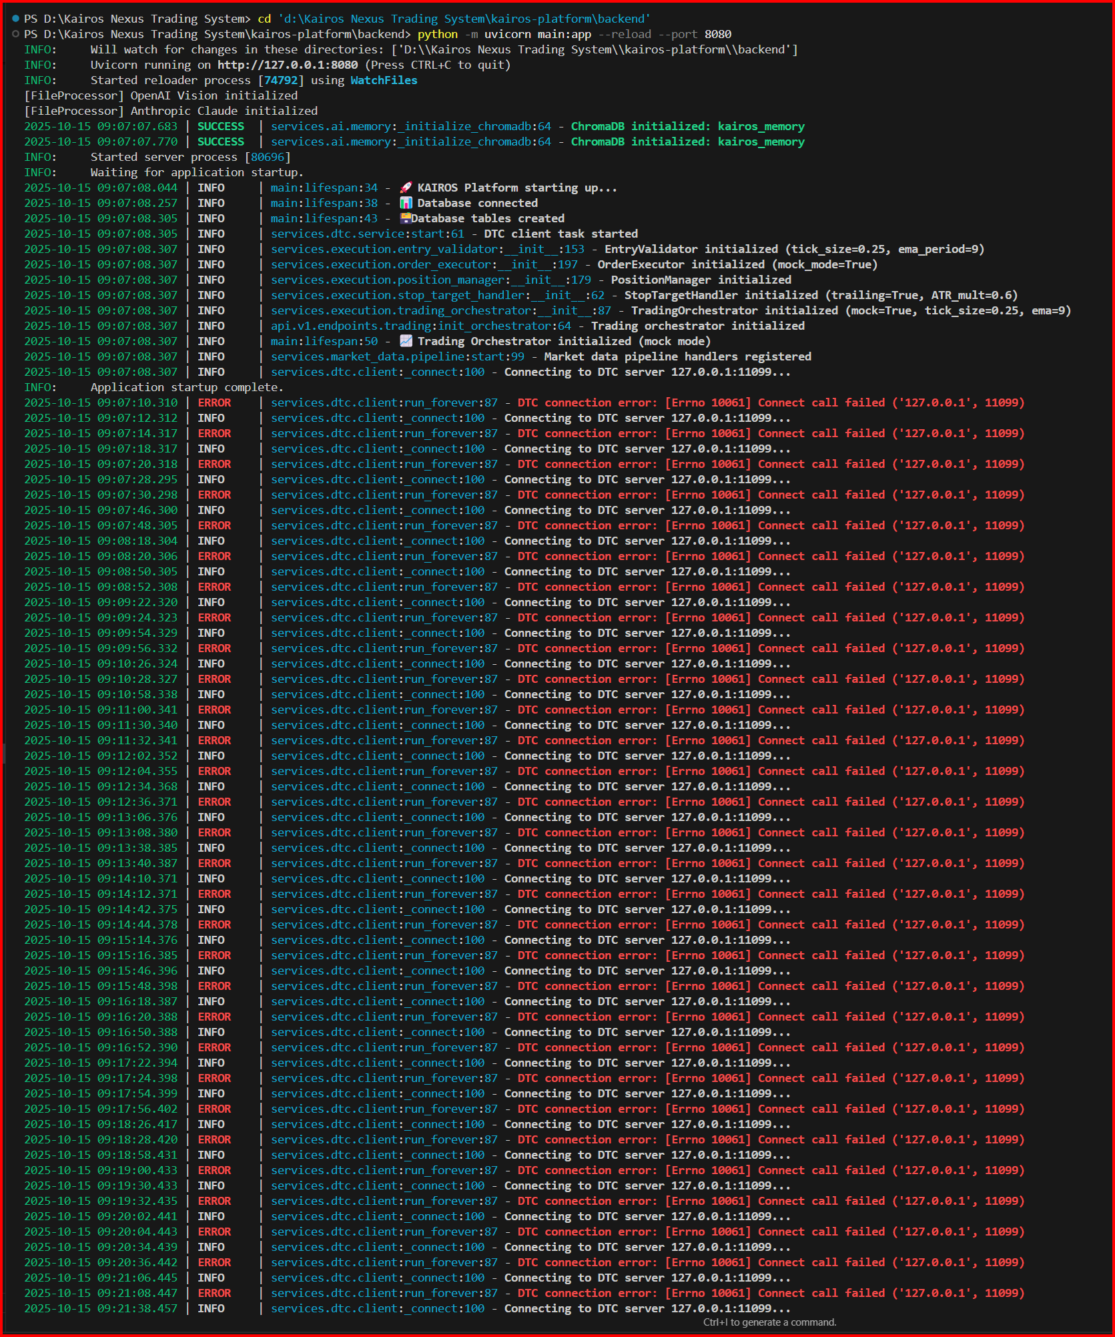Screen dimensions: 1115x1337
Task: Click 'services.dtc.service:start:61' source text
Action: pyautogui.click(x=367, y=234)
